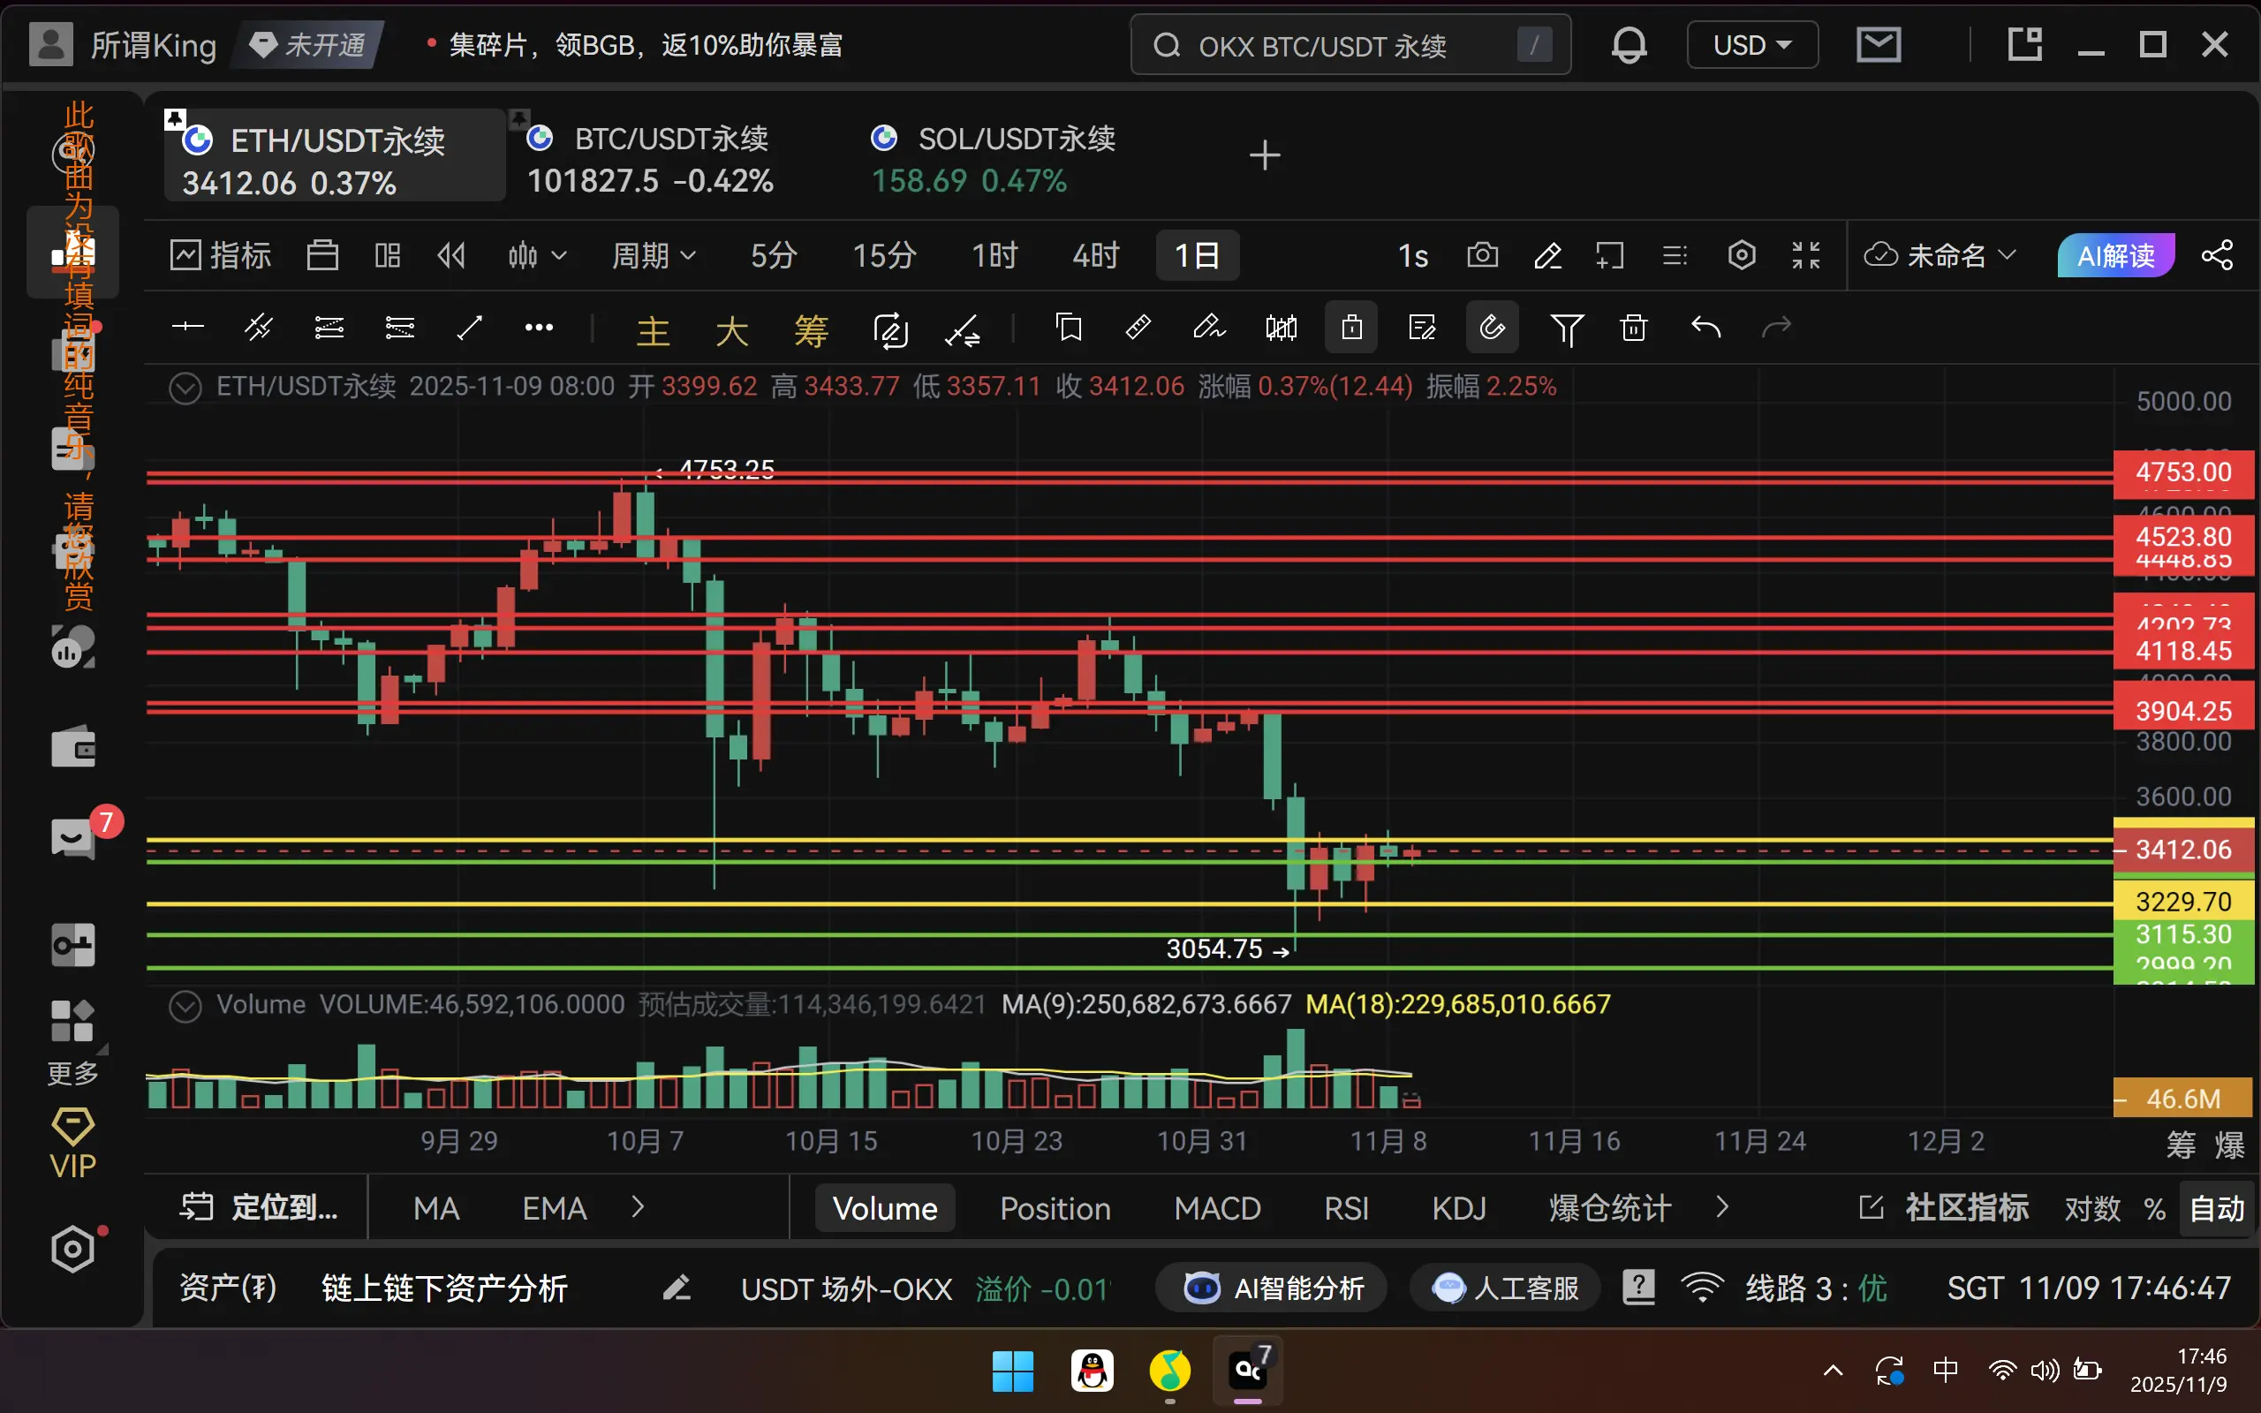The height and width of the screenshot is (1413, 2261).
Task: Select the MACD indicator tab
Action: [x=1216, y=1208]
